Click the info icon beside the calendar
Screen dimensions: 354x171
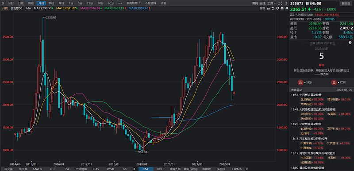tap(350, 42)
